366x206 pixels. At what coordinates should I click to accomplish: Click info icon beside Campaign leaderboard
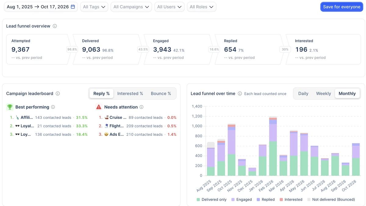[58, 94]
